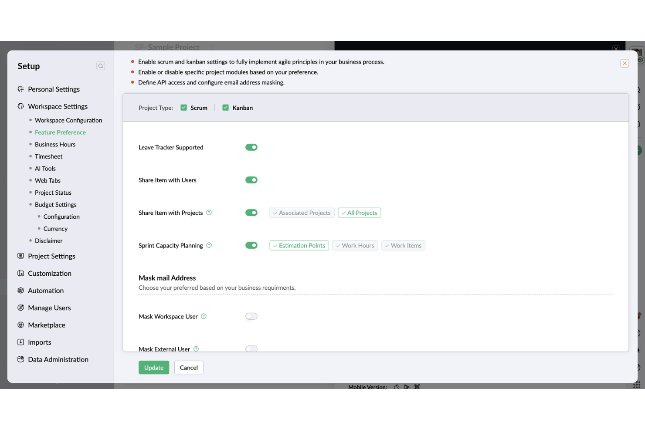645x430 pixels.
Task: Open Imports section
Action: coord(40,342)
